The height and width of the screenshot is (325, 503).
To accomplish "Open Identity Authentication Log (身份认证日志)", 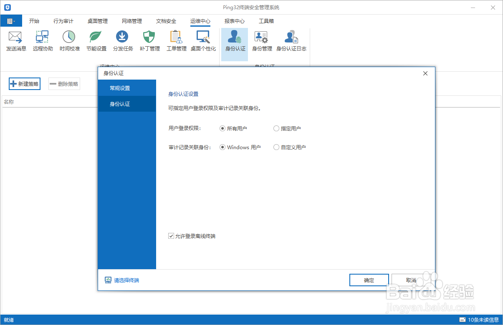I will pyautogui.click(x=291, y=42).
